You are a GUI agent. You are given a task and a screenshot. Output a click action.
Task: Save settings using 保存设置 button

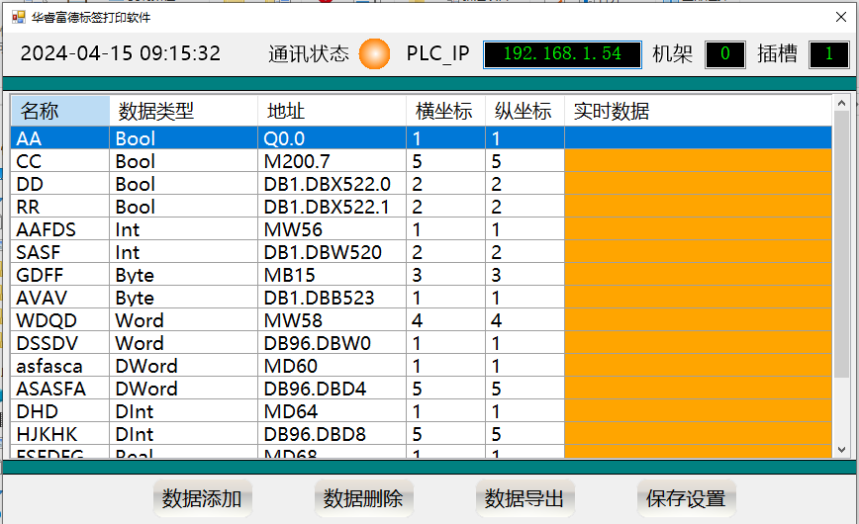(x=686, y=499)
